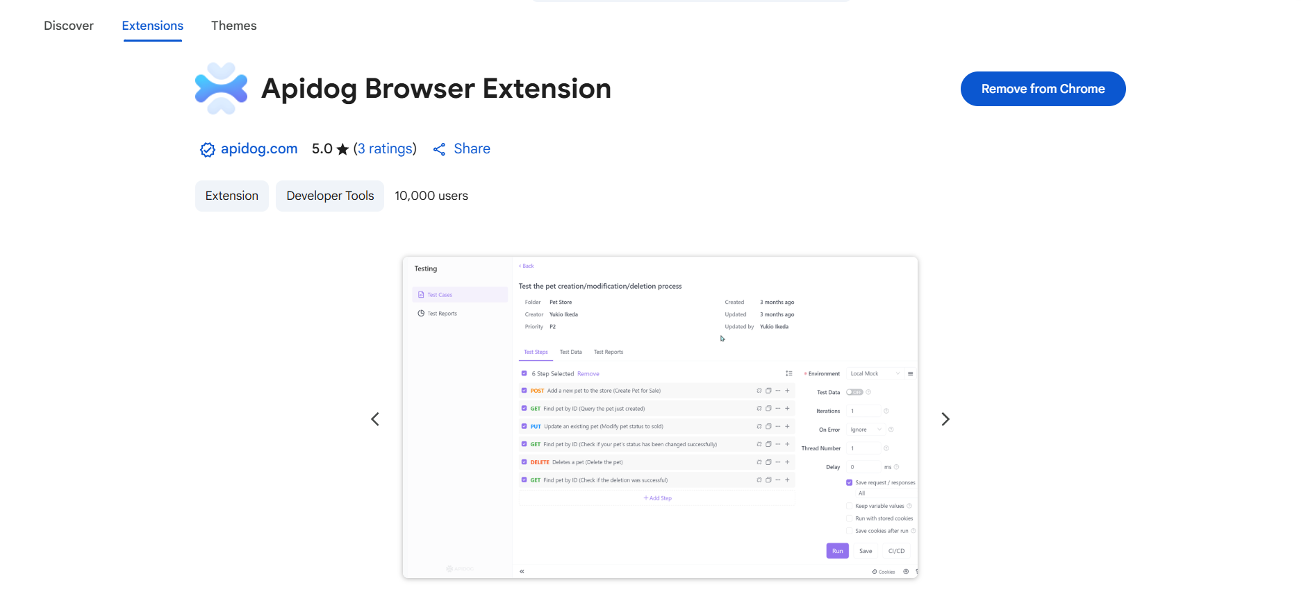1315x594 pixels.
Task: Click the Apidog Browser Extension title
Action: [x=436, y=89]
